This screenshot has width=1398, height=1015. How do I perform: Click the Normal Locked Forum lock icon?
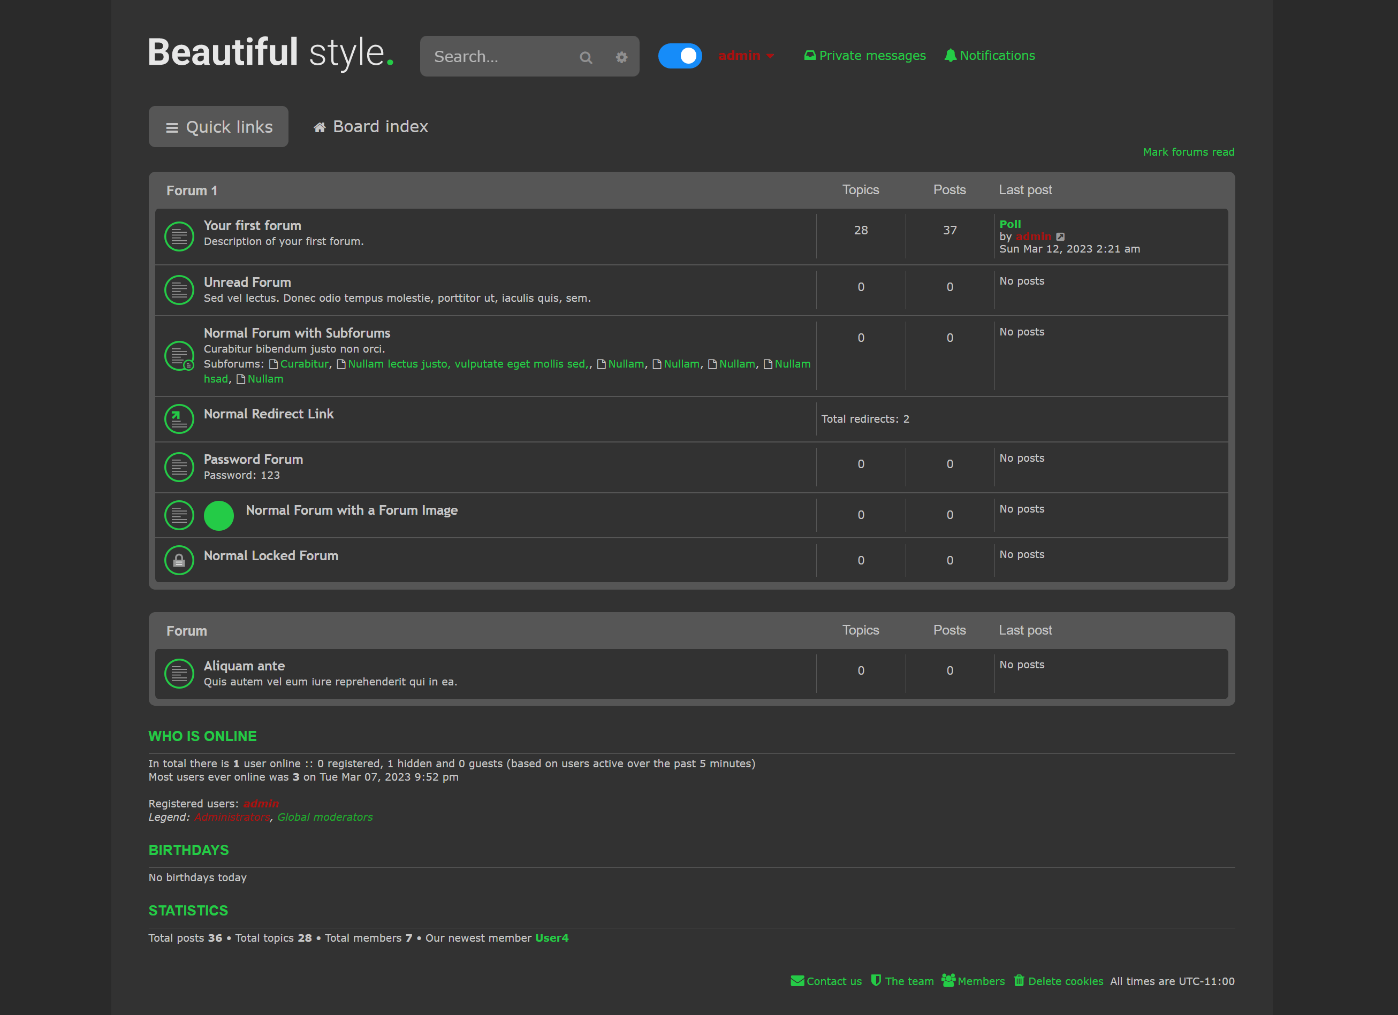179,560
